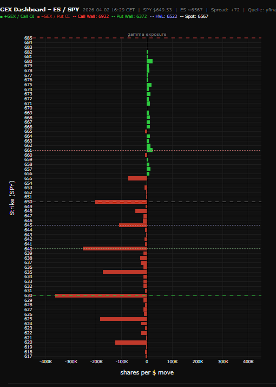Image resolution: width=276 pixels, height=387 pixels.
Task: Click the 'shares per $ move' x-axis title
Action: (x=147, y=372)
